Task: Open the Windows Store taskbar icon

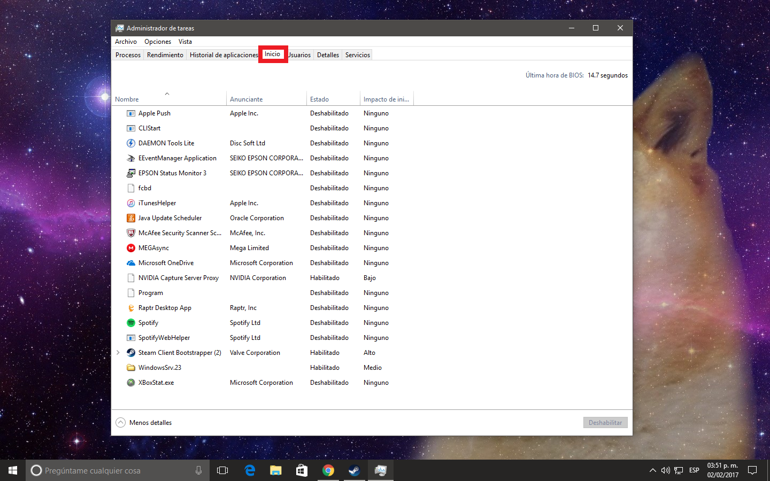Action: coord(302,470)
